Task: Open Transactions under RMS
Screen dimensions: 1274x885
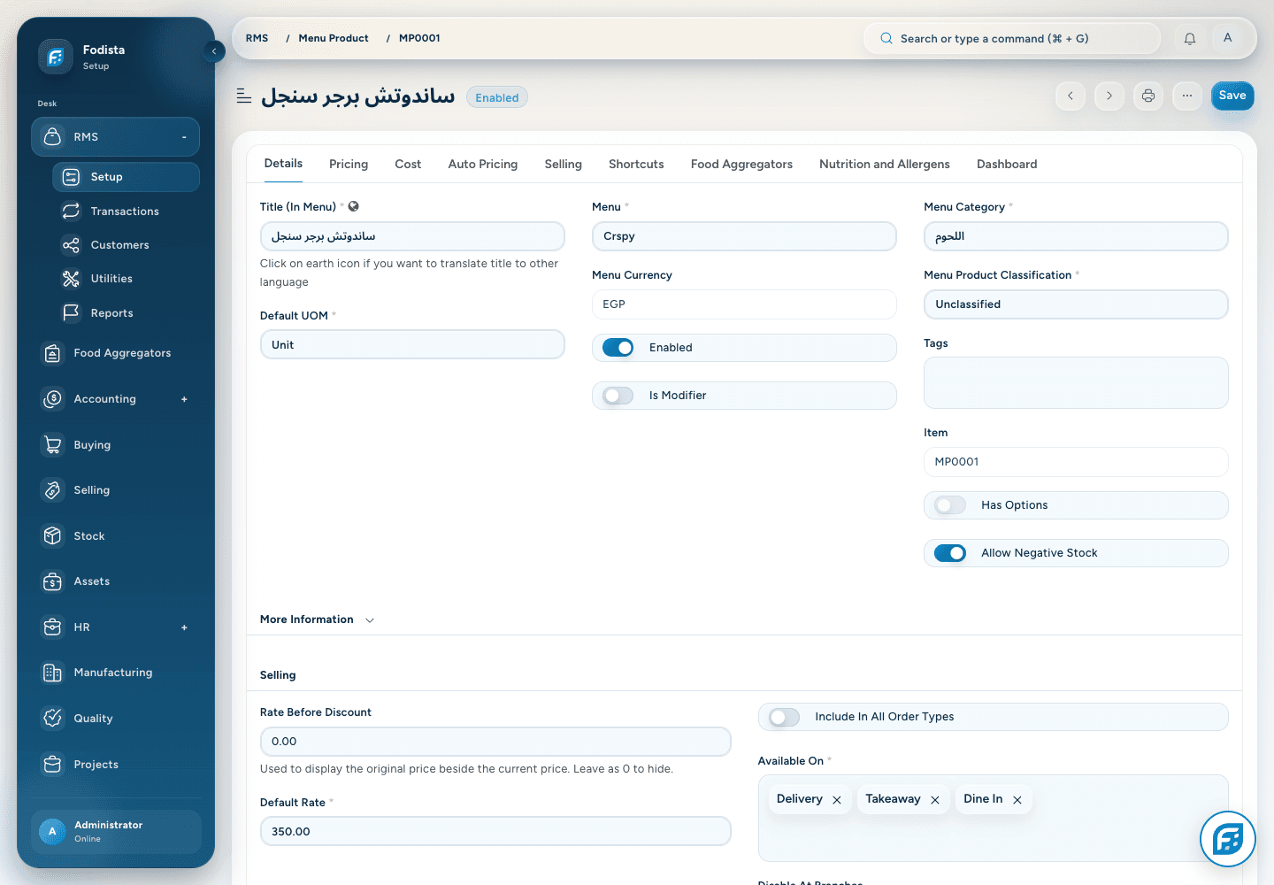Action: click(125, 212)
